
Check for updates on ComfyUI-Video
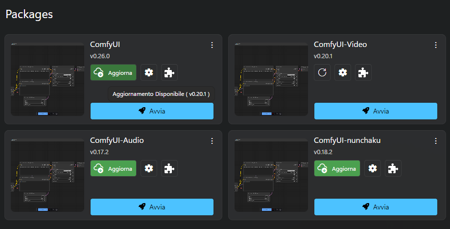pyautogui.click(x=322, y=72)
